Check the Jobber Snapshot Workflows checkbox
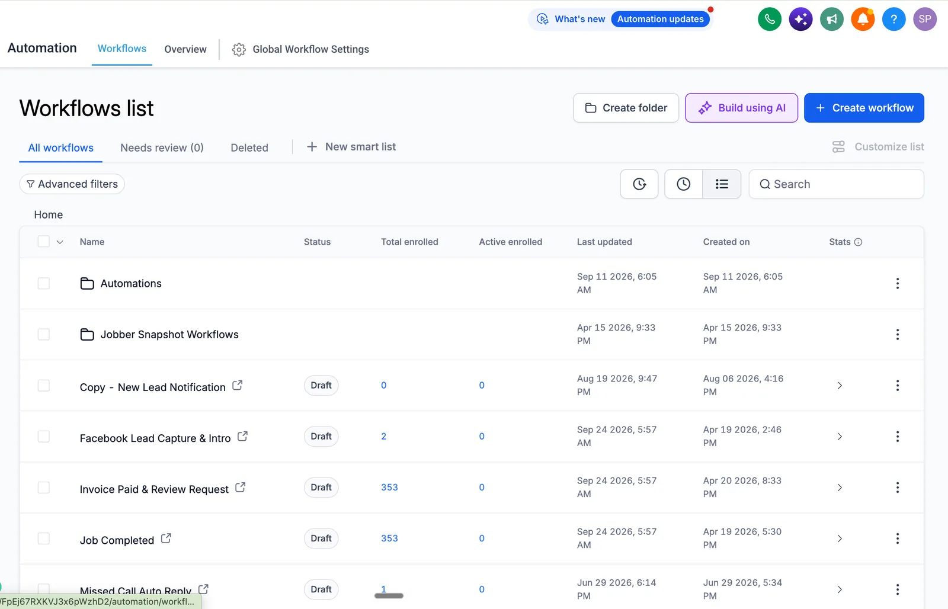 click(x=43, y=334)
